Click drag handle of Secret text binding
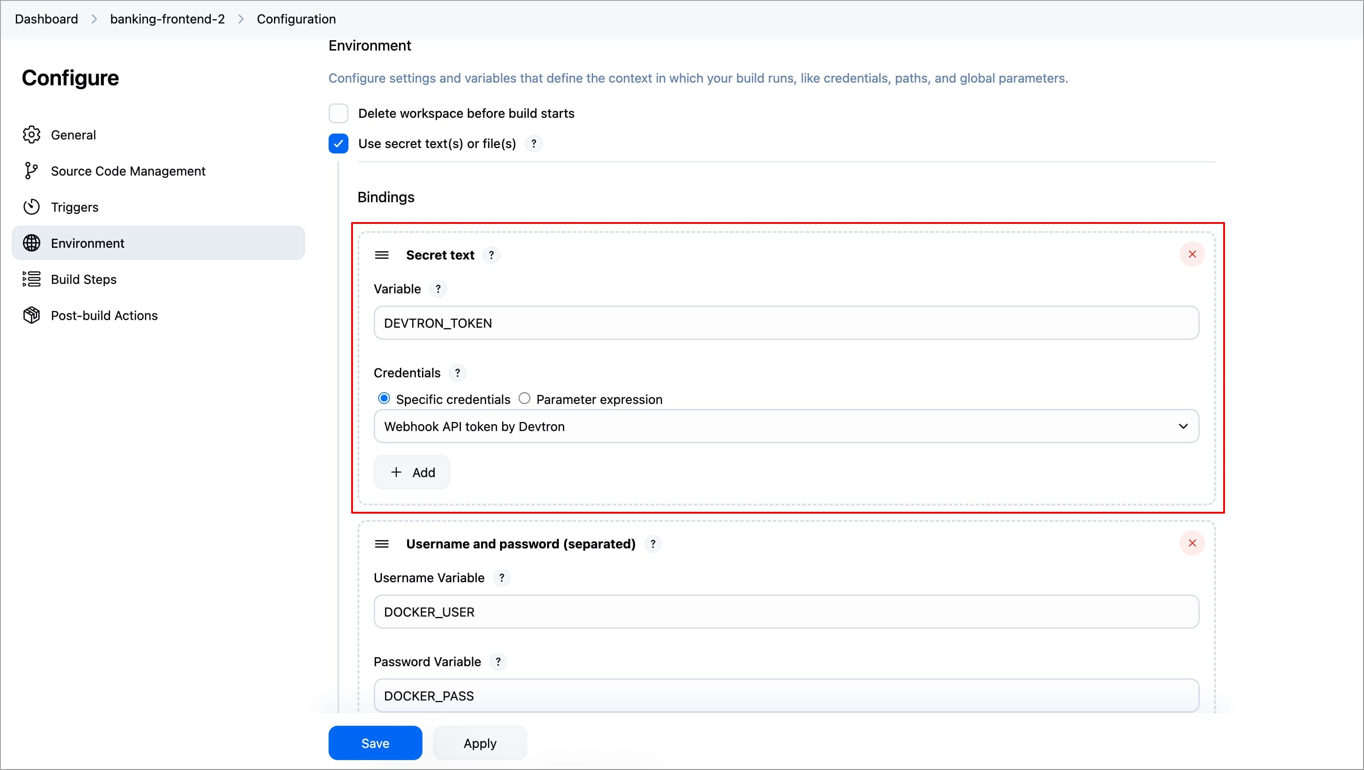 click(381, 255)
